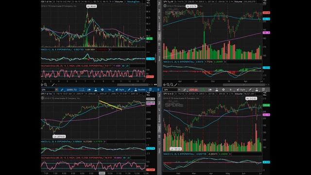Open chart settings gear in SPX toolbar
The image size is (311, 175).
[103, 89]
